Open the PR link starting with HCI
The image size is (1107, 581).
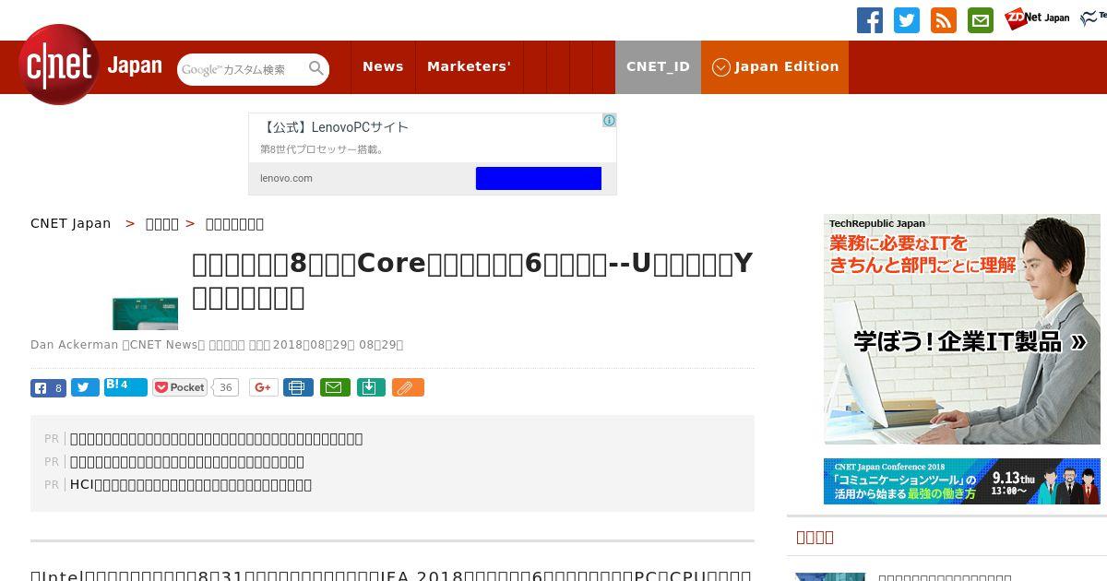click(191, 484)
